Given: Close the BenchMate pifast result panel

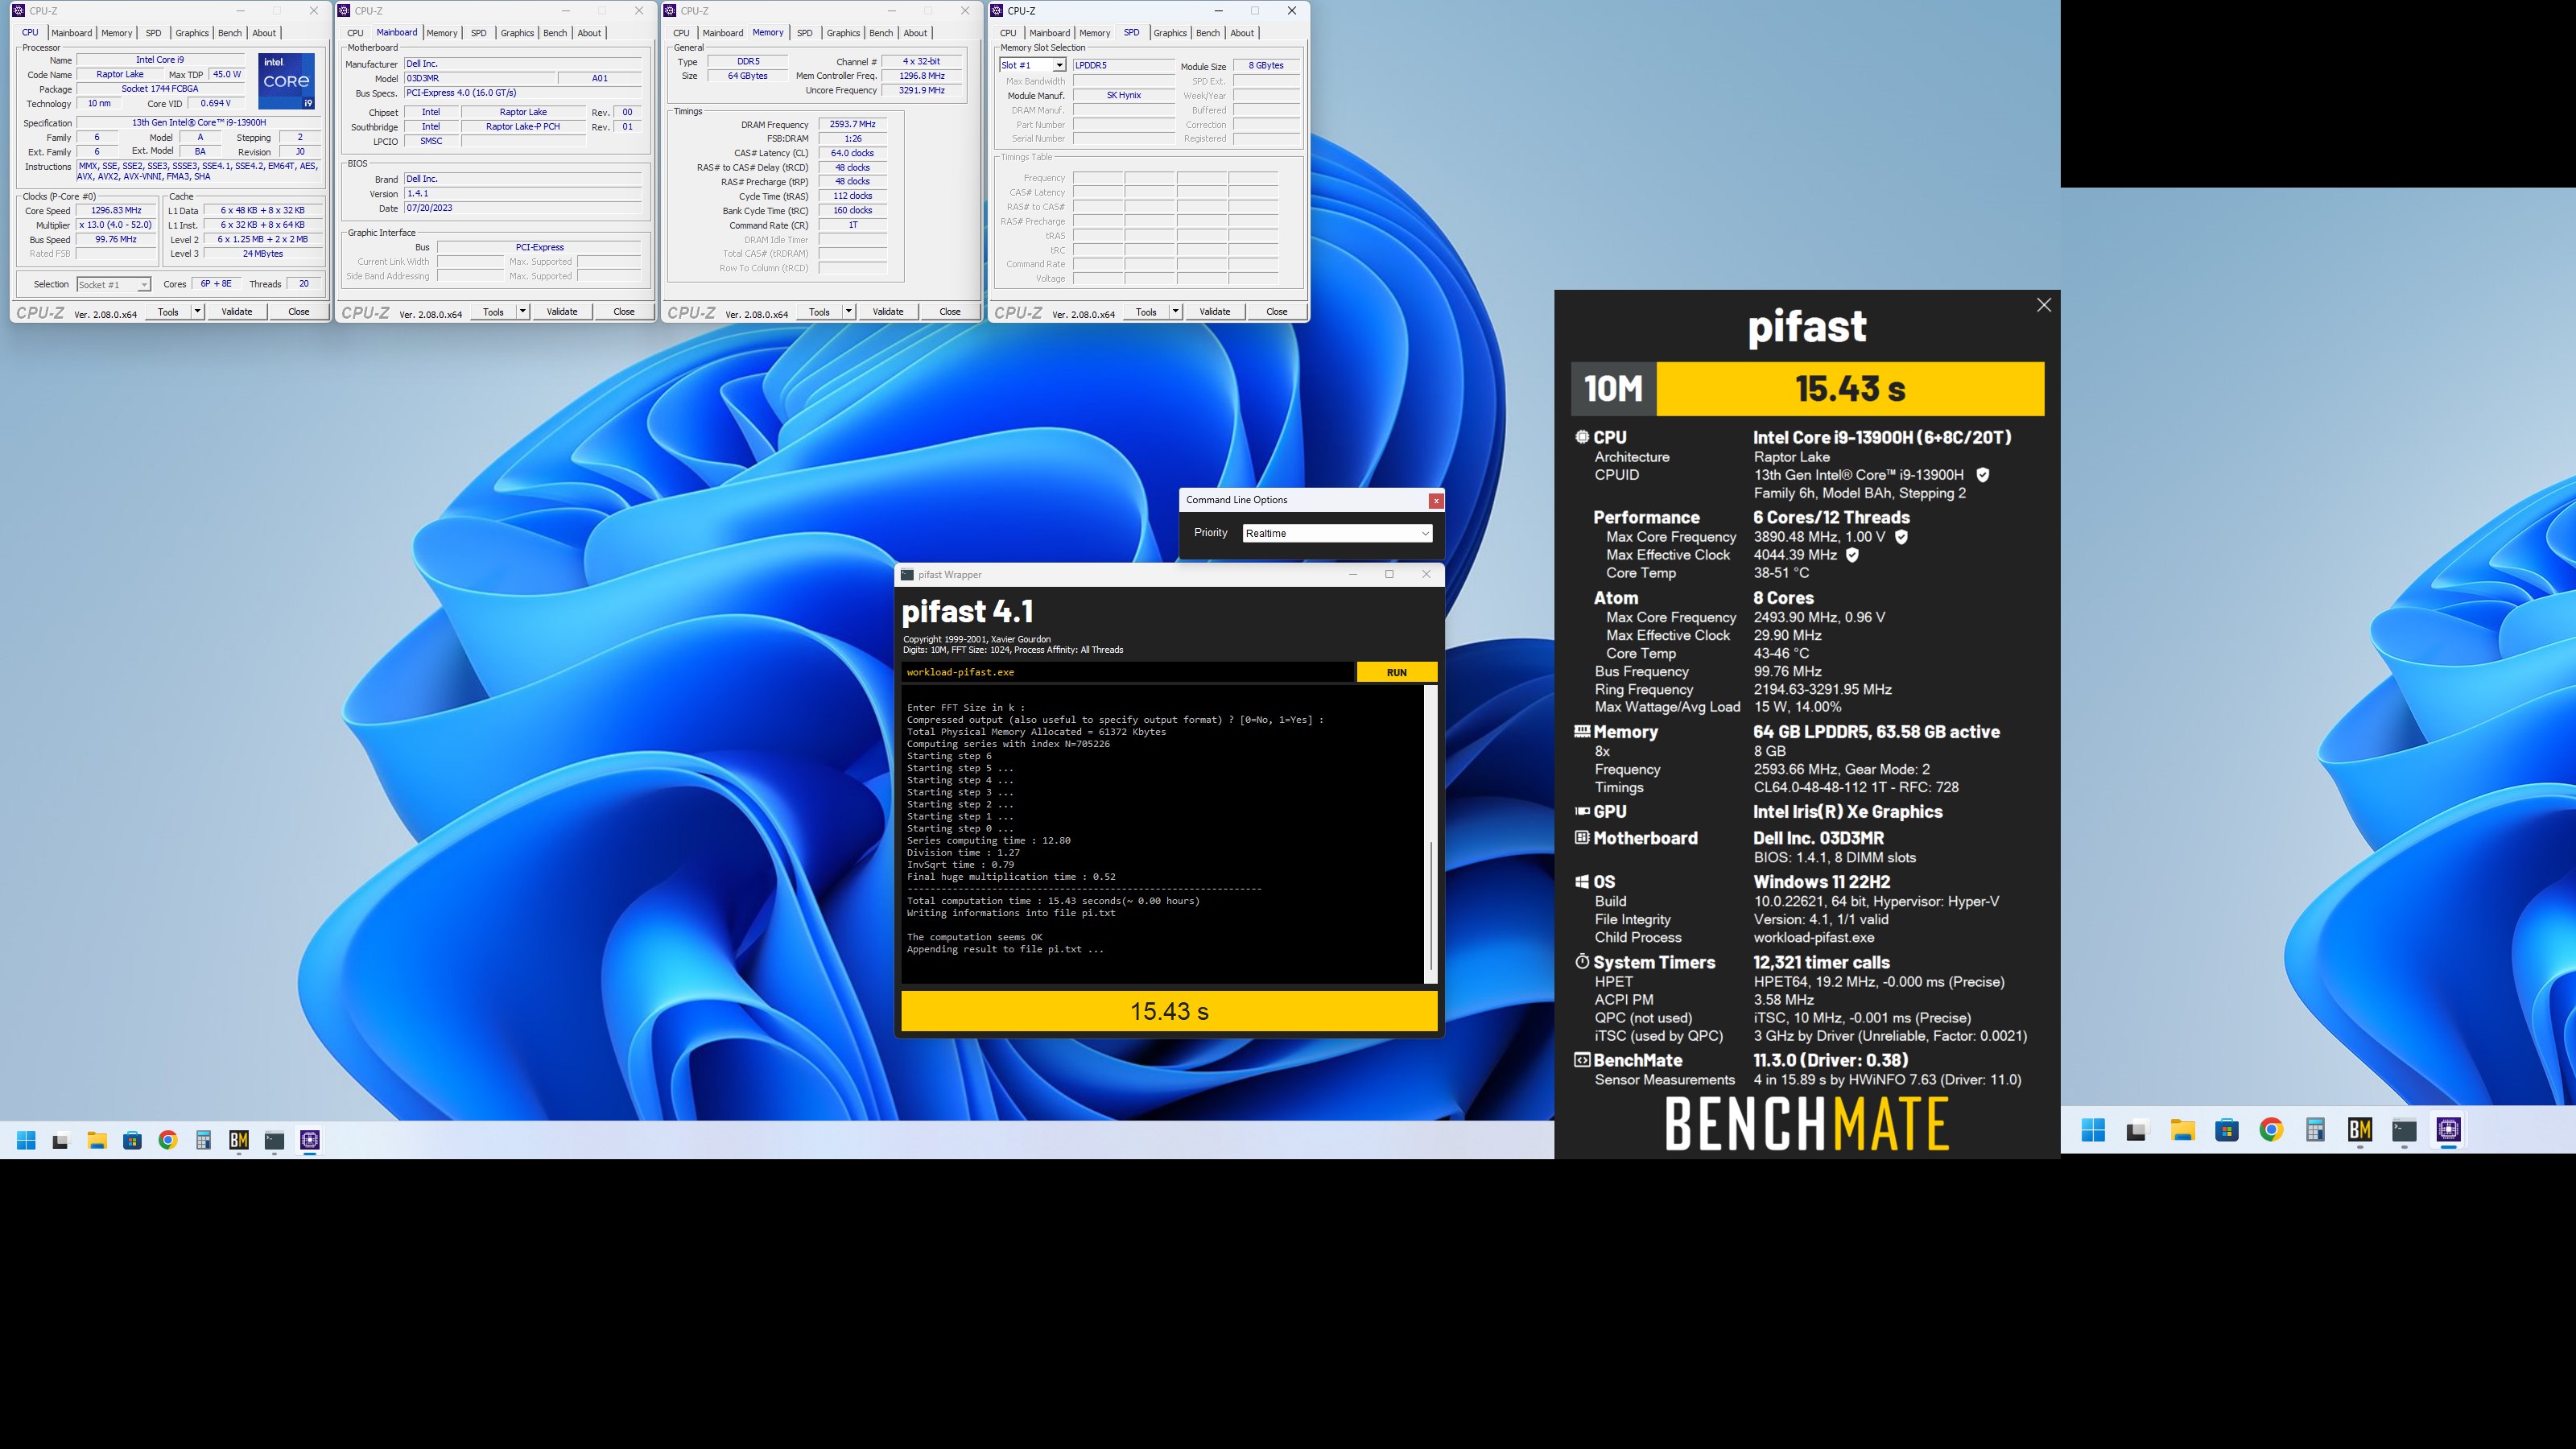Looking at the screenshot, I should 2044,305.
